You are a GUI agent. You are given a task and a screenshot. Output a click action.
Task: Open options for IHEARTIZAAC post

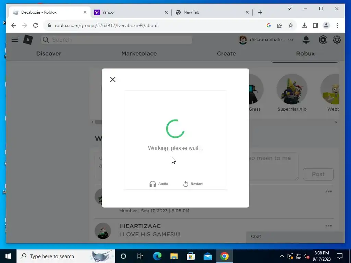tap(328, 226)
